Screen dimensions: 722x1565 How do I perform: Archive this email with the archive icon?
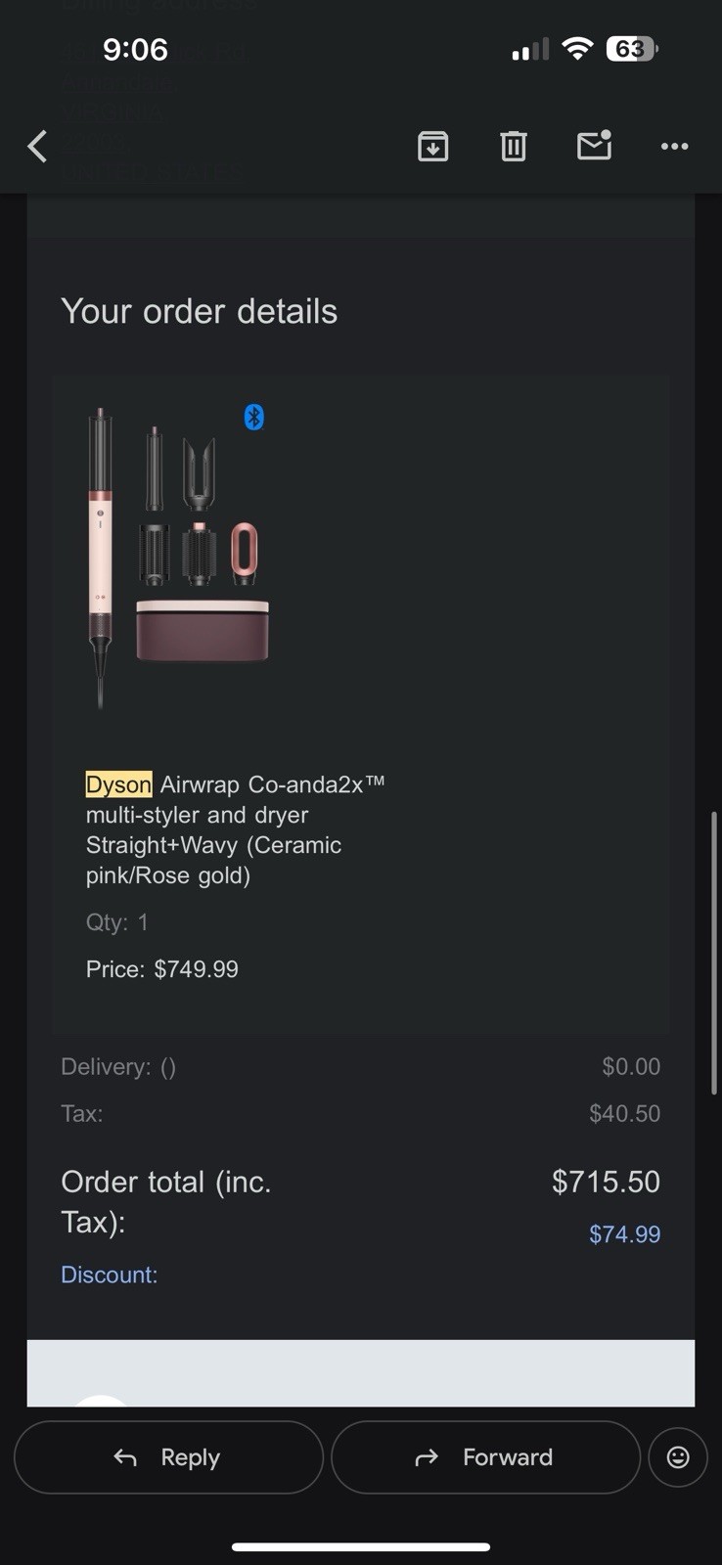coord(432,147)
